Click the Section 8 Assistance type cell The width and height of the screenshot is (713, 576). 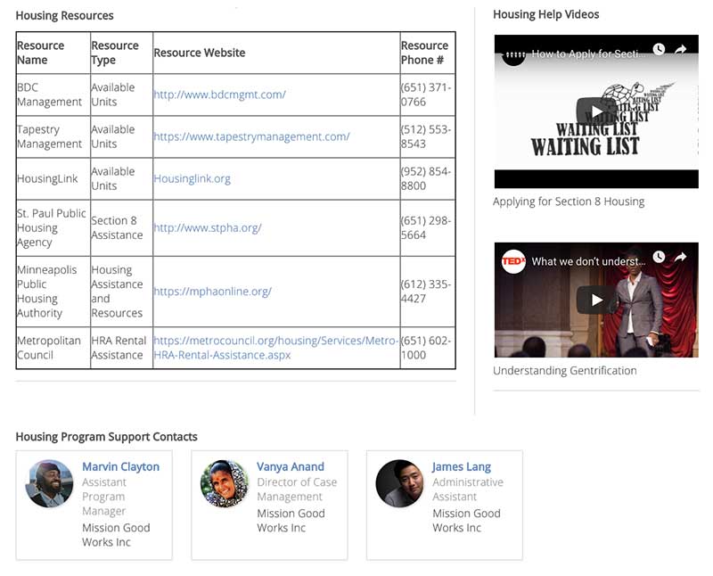point(121,227)
